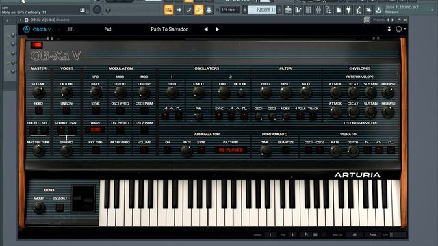The image size is (438, 246).
Task: Open the arpeggiator PATTERN display selector
Action: [x=231, y=150]
